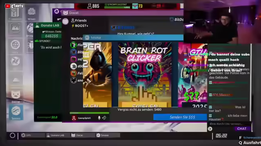Click Spielen under Brain Rot Clicker
The height and width of the screenshot is (146, 261).
click(x=144, y=105)
